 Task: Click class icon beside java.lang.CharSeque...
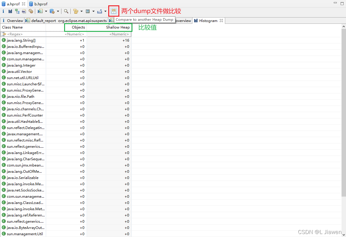pos(4,159)
